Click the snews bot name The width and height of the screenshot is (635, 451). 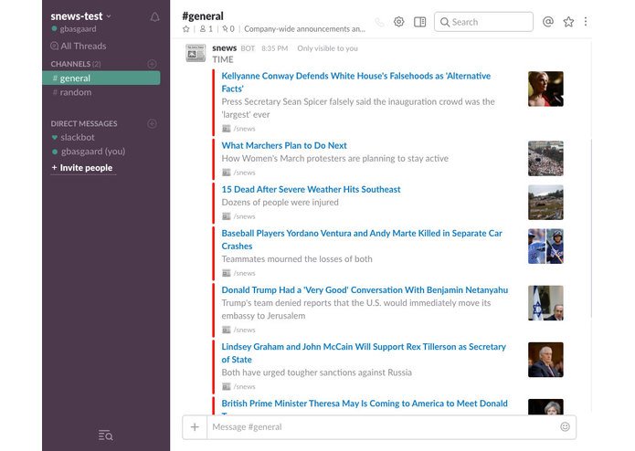pos(225,48)
